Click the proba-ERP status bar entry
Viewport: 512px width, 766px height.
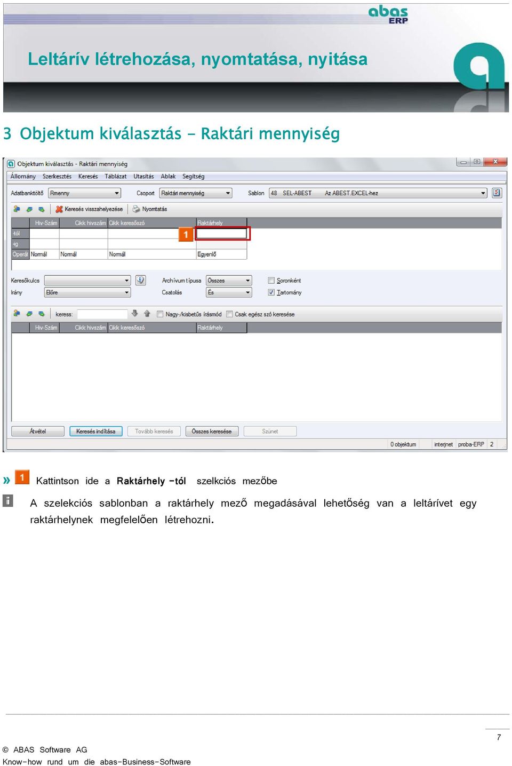point(471,444)
